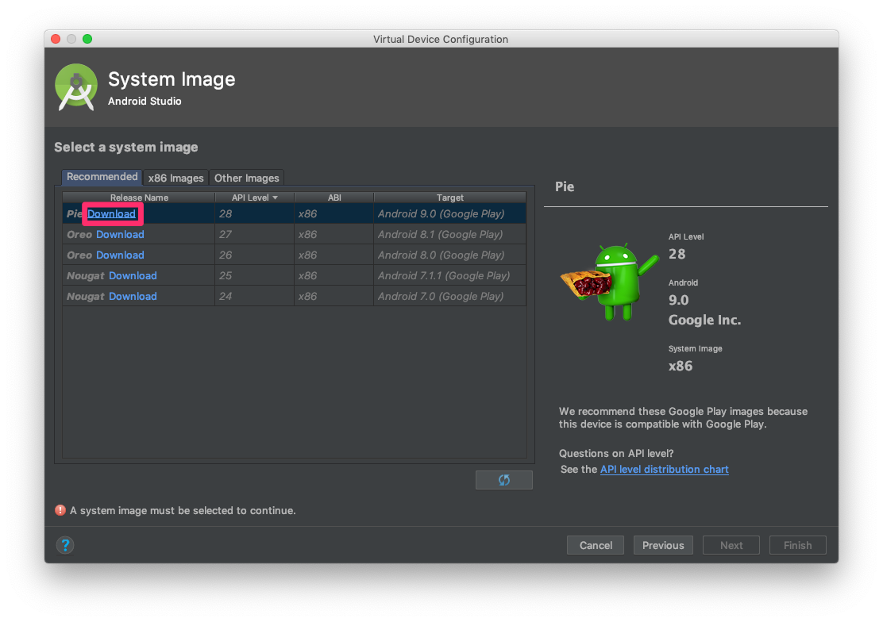Click the red error warning icon
883x622 pixels.
[60, 510]
